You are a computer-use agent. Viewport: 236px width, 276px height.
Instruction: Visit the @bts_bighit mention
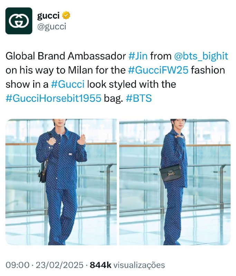(201, 56)
